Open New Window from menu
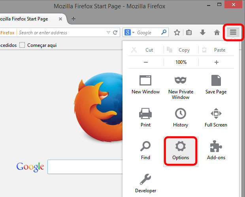Viewport: 245px width, 197px height. point(145,85)
